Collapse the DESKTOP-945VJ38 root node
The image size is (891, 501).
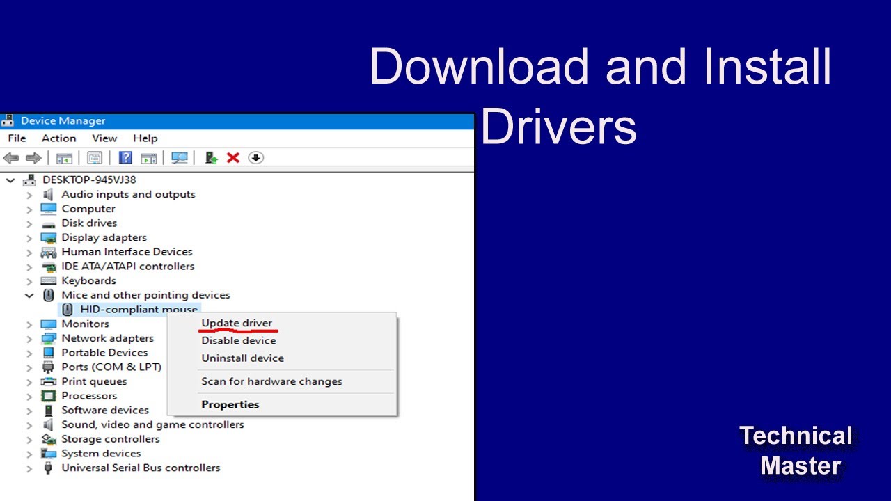(x=10, y=180)
